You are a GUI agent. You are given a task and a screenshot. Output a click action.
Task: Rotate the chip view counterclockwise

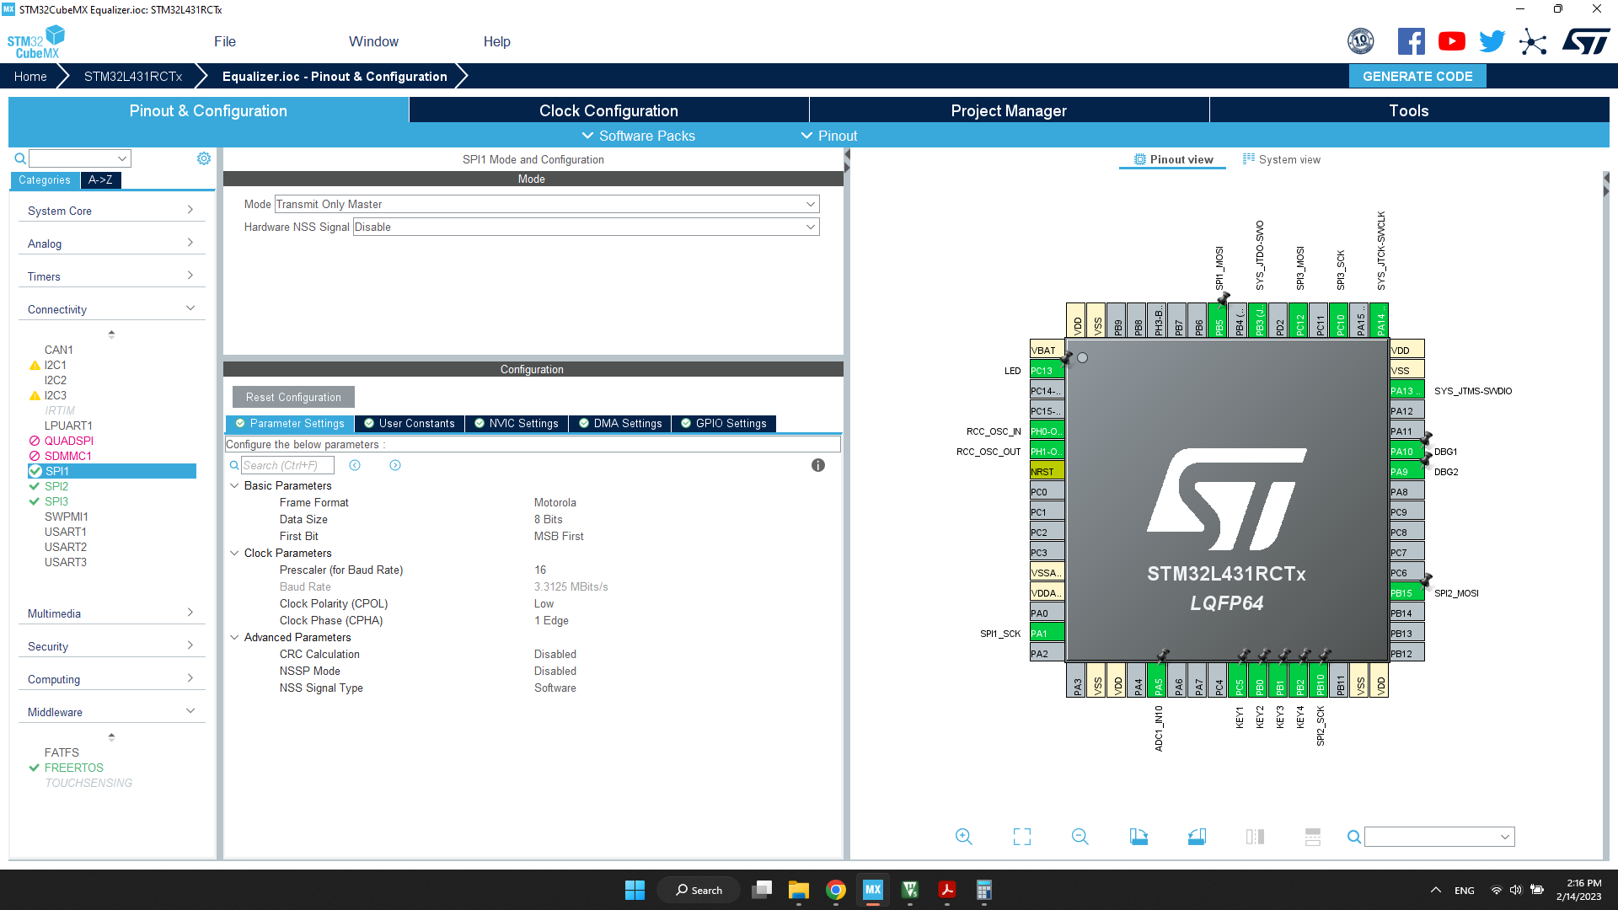click(x=1197, y=837)
